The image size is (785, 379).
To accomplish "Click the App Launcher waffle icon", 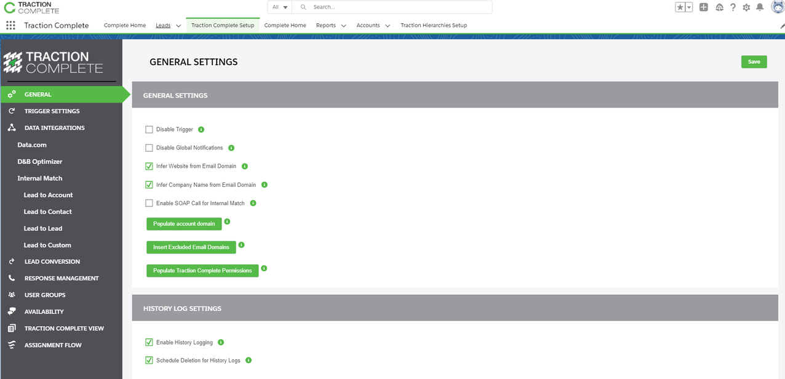I will tap(10, 25).
